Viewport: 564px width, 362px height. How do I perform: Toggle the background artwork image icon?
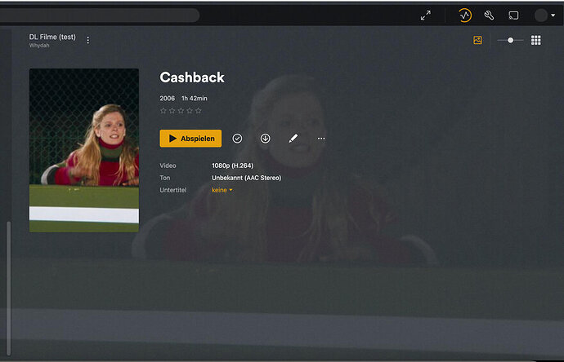pos(477,40)
